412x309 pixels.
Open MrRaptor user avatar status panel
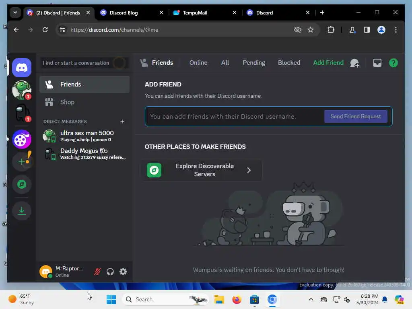(46, 272)
